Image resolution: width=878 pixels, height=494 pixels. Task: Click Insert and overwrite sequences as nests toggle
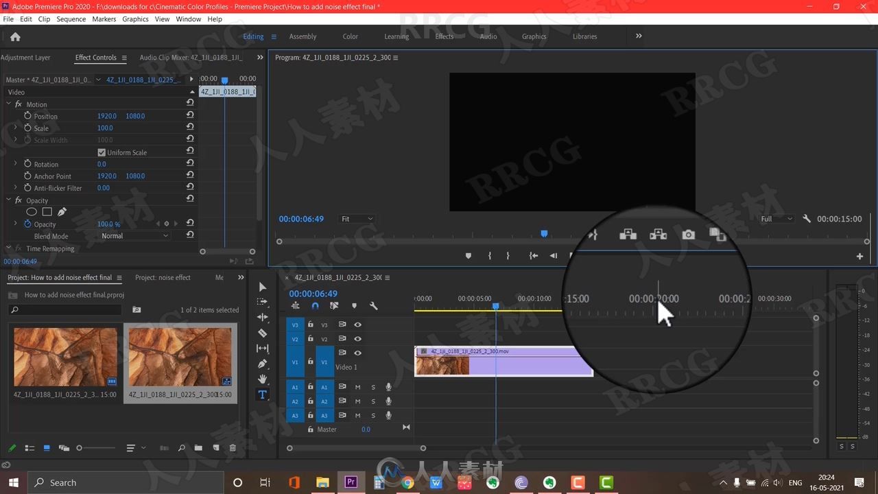pos(296,306)
